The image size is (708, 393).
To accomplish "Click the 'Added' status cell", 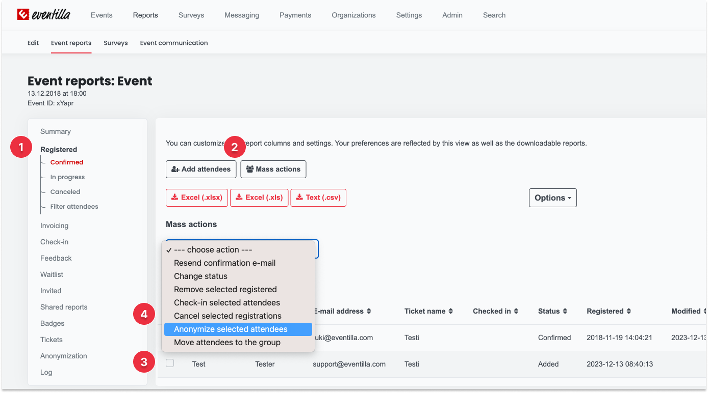I will pyautogui.click(x=548, y=364).
